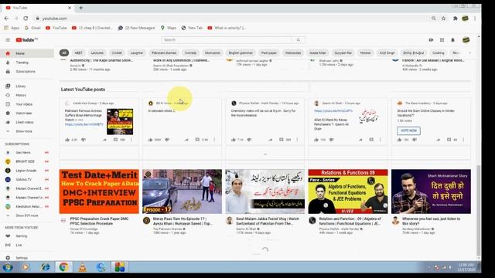Open PPSC Preparation video thumbnail
Viewport: 495px width, 278px height.
coord(99,192)
